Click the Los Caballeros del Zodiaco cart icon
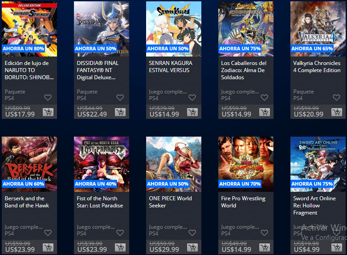 pos(265,112)
